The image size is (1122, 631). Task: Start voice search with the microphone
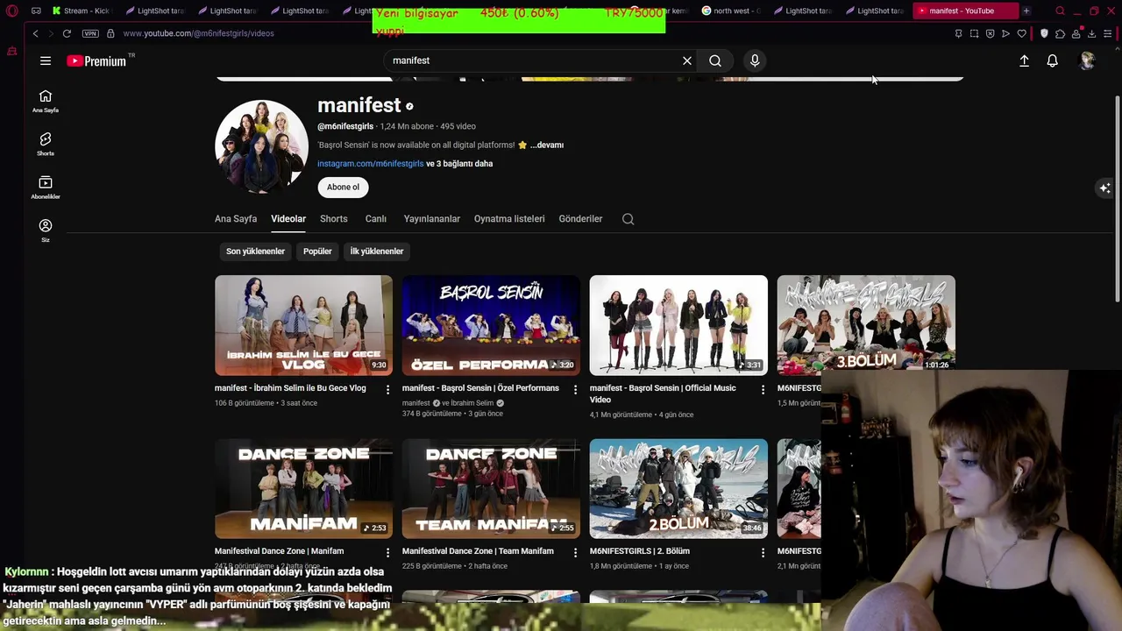click(x=755, y=60)
